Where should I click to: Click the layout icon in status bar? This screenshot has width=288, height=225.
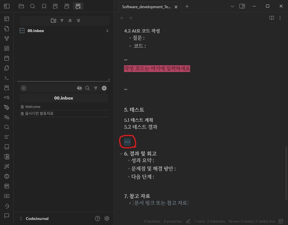click(x=281, y=221)
